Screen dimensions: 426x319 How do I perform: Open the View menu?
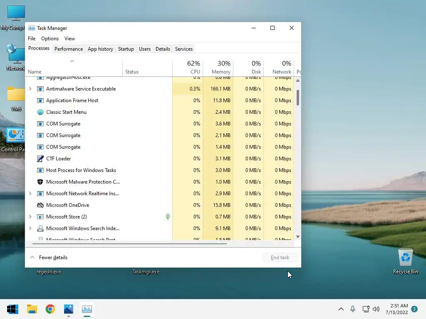click(69, 39)
